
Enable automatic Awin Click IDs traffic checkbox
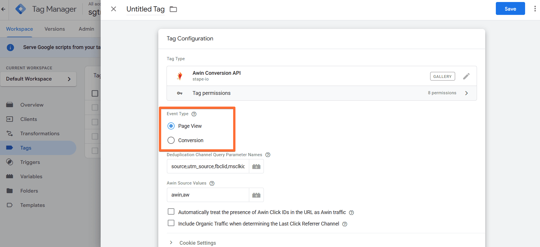(x=171, y=212)
